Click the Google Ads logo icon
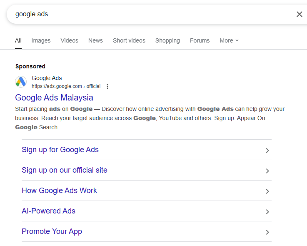 click(21, 82)
